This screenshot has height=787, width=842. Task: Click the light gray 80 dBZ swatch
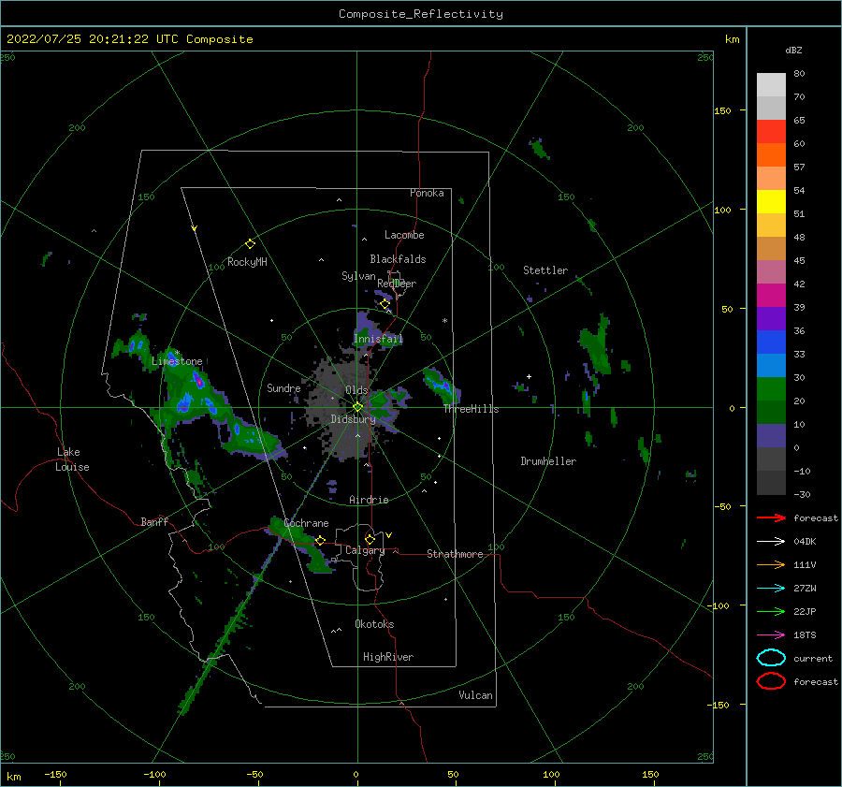click(x=771, y=85)
